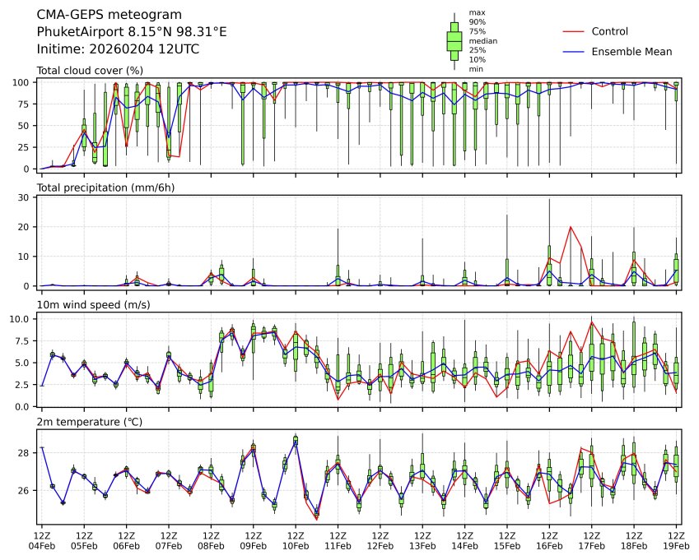Click the 'Initime: 20260204 12UTC' text
Image resolution: width=699 pixels, height=560 pixels.
(x=118, y=49)
